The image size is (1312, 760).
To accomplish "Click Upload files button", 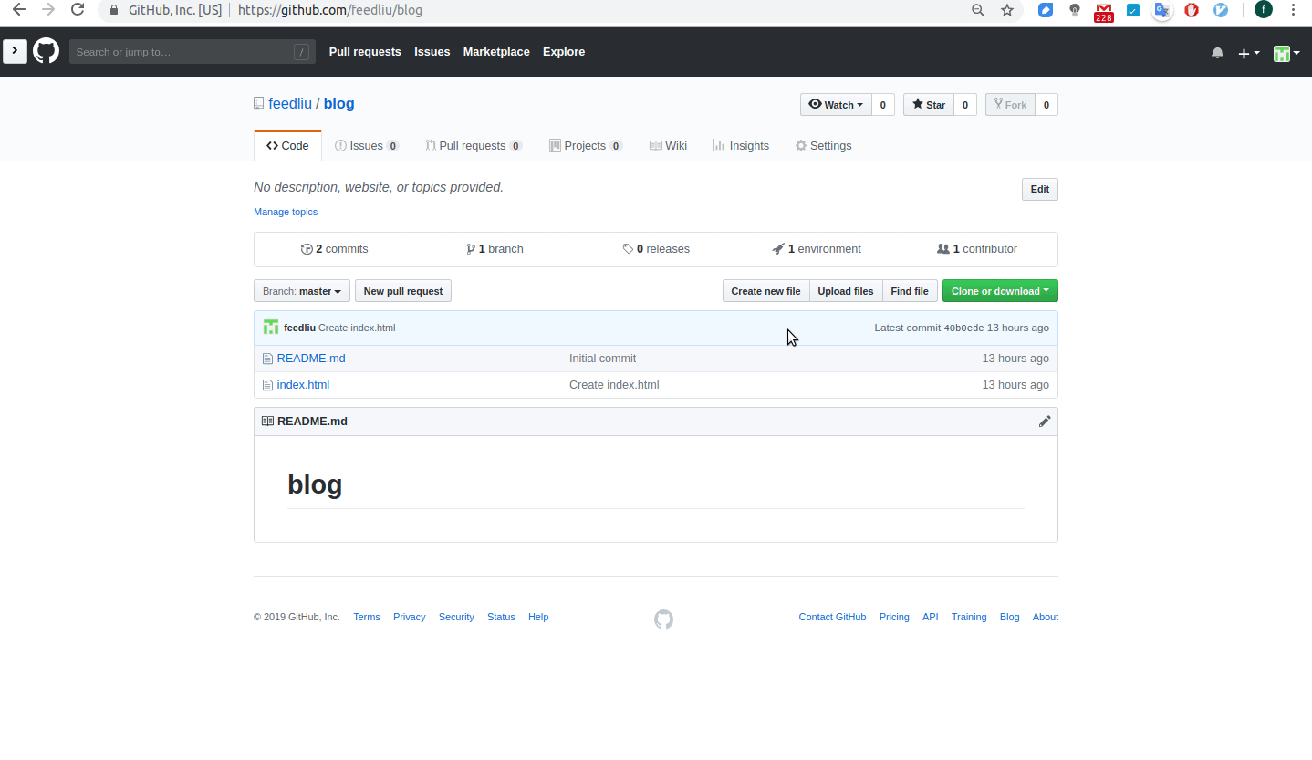I will coord(846,291).
